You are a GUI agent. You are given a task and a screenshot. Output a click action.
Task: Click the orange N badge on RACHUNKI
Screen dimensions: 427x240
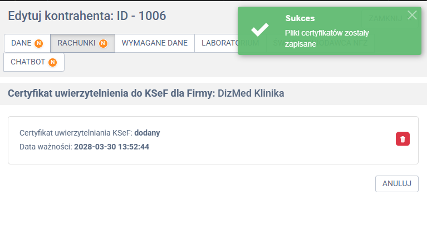(x=103, y=43)
